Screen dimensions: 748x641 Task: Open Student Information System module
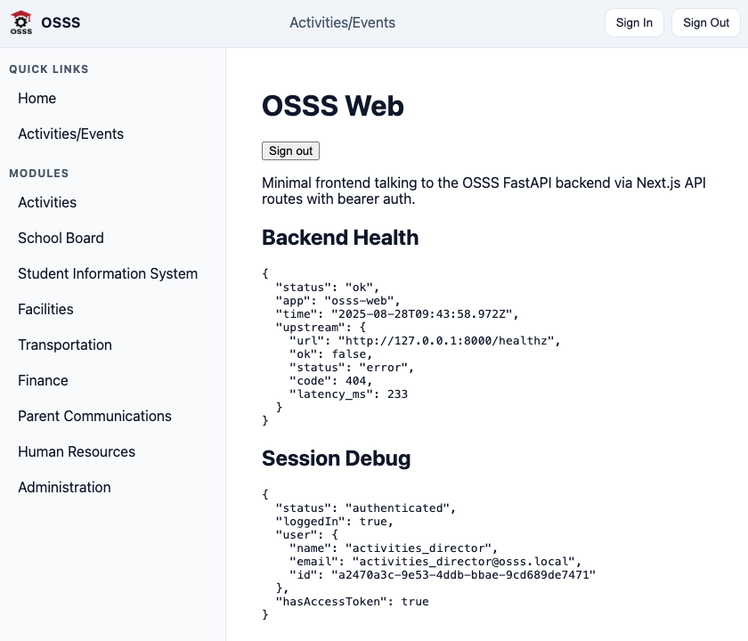click(x=108, y=274)
